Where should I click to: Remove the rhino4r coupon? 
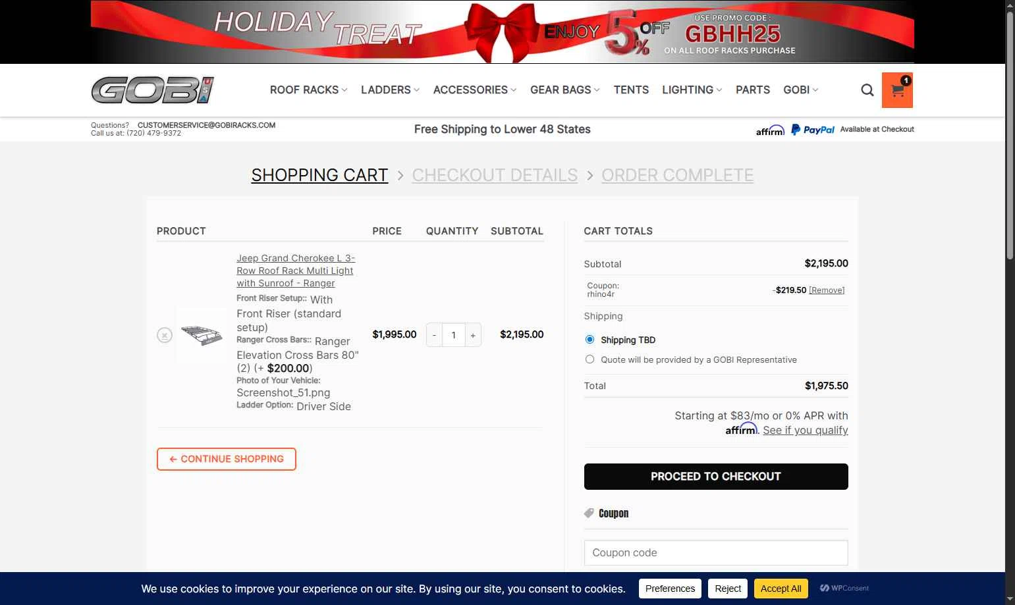[827, 290]
